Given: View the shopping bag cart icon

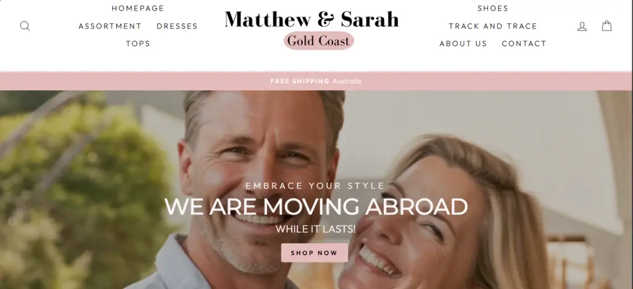Looking at the screenshot, I should [x=607, y=26].
